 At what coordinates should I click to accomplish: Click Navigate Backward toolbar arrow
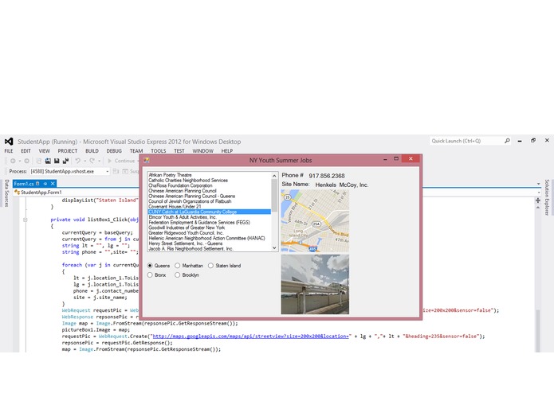point(13,161)
